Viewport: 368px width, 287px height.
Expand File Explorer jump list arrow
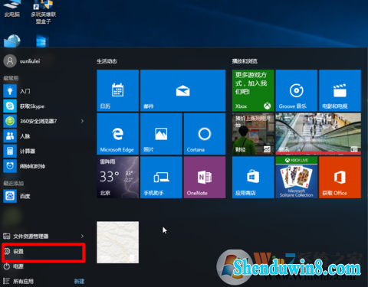[x=82, y=236]
